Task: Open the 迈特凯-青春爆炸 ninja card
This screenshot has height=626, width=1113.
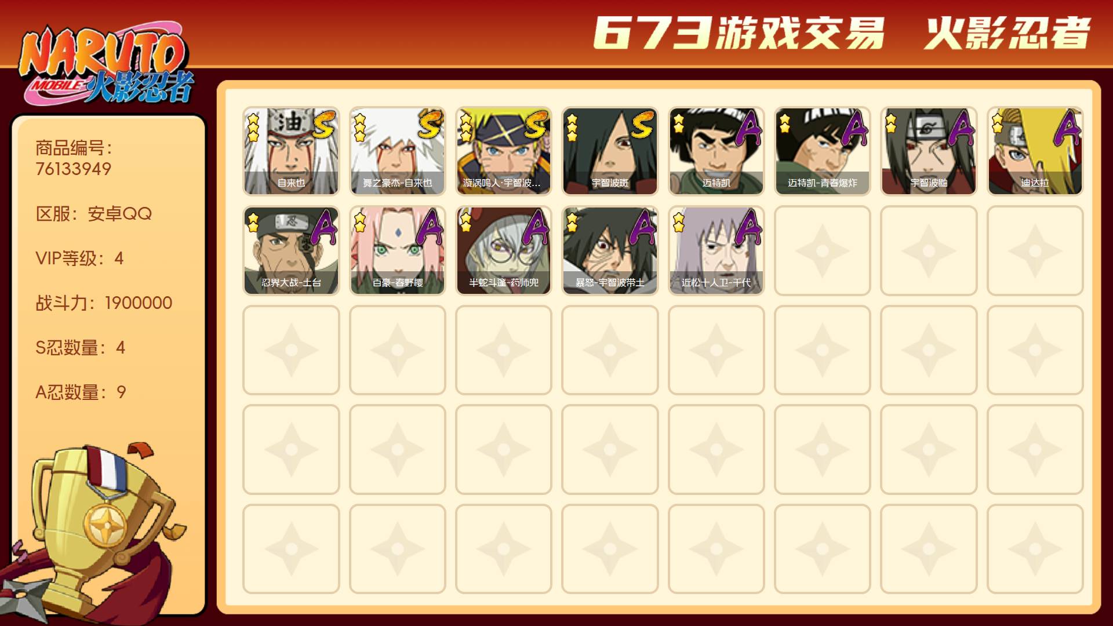Action: coord(822,151)
